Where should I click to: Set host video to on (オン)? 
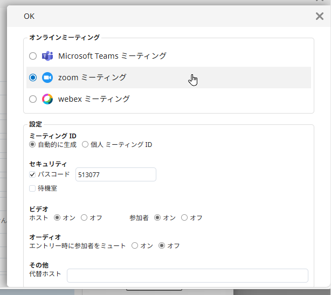(57, 217)
